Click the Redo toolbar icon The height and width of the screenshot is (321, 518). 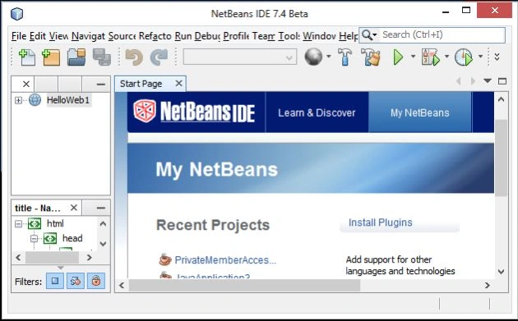click(x=159, y=57)
